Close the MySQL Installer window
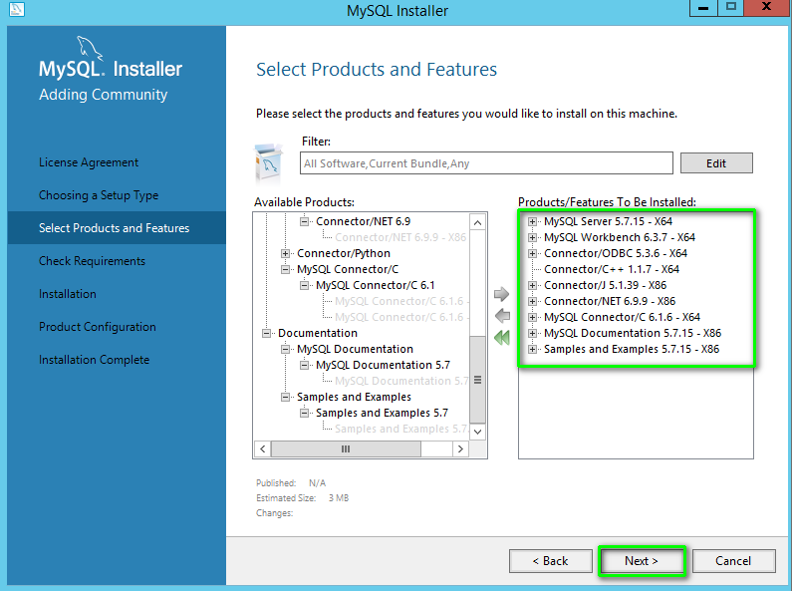792x591 pixels. 766,7
